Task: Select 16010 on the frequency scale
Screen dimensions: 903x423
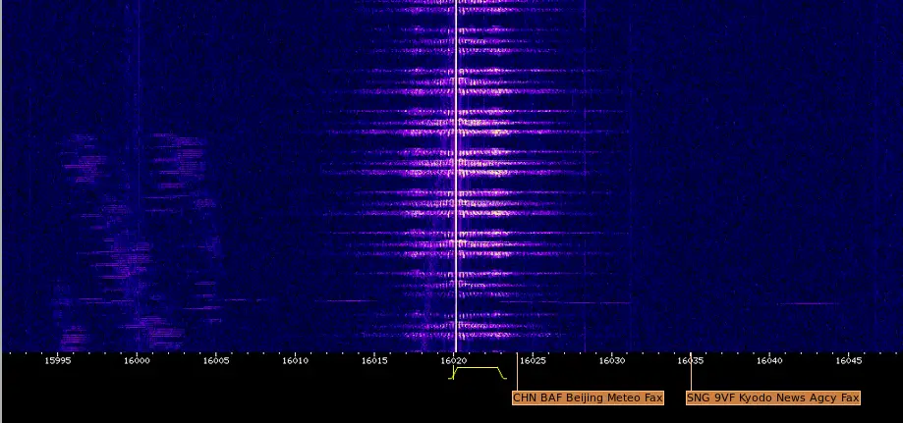Action: 295,361
